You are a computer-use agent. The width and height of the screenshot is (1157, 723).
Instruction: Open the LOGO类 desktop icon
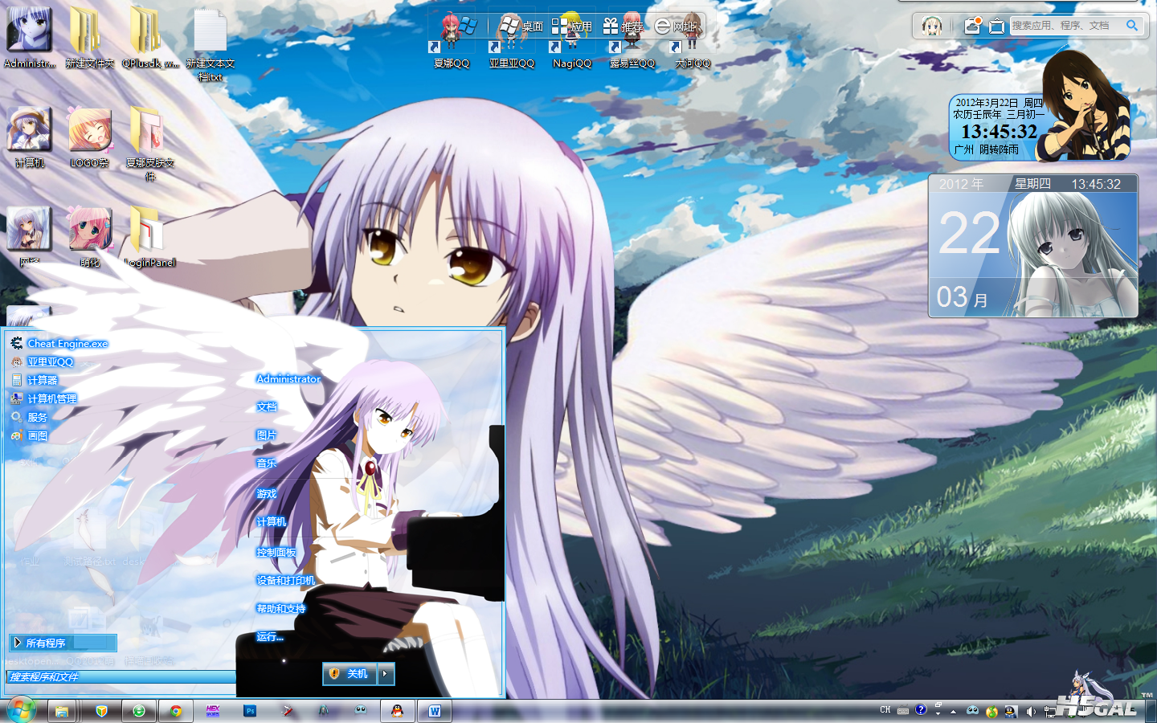tap(89, 137)
